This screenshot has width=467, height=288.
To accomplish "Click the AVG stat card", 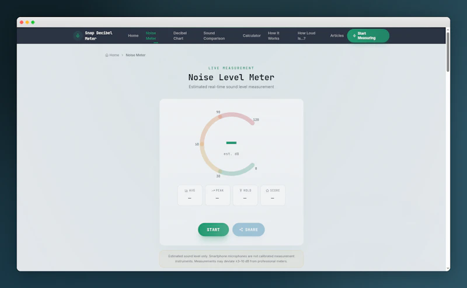I will coord(190,195).
